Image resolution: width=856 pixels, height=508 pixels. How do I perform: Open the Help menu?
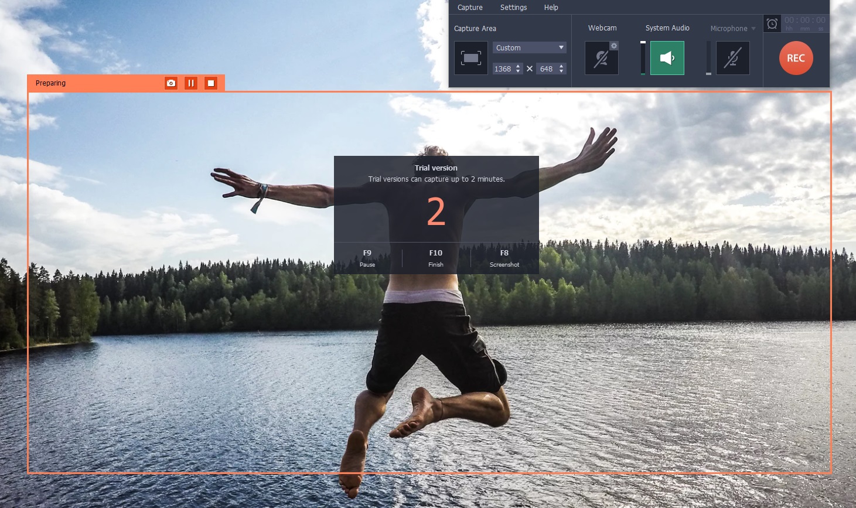[550, 7]
